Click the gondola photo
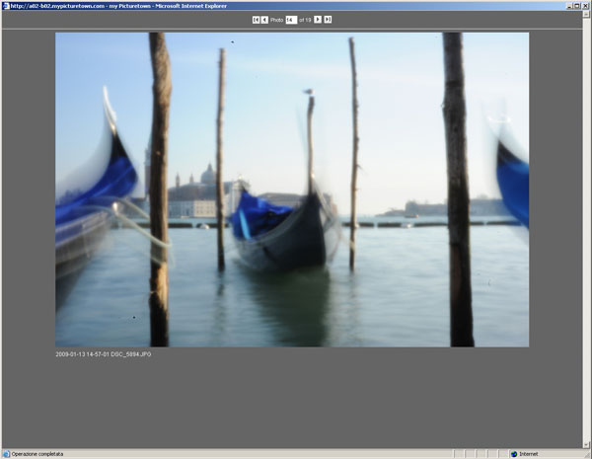 [292, 190]
